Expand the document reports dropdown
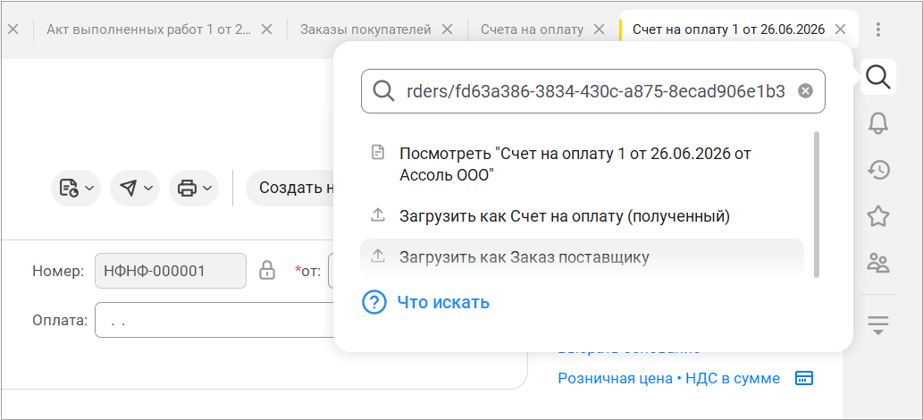The height and width of the screenshot is (420, 923). (76, 188)
